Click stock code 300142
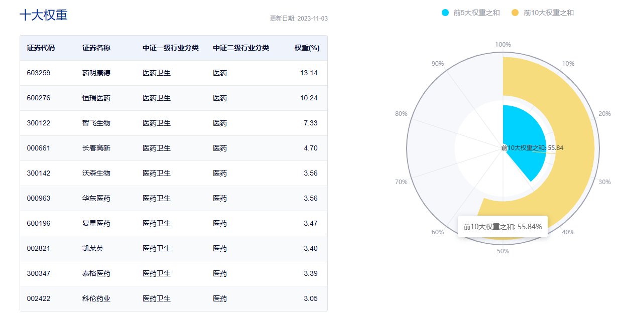 click(x=39, y=174)
